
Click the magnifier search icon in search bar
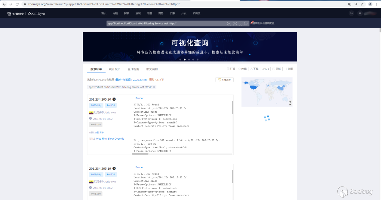246,23
